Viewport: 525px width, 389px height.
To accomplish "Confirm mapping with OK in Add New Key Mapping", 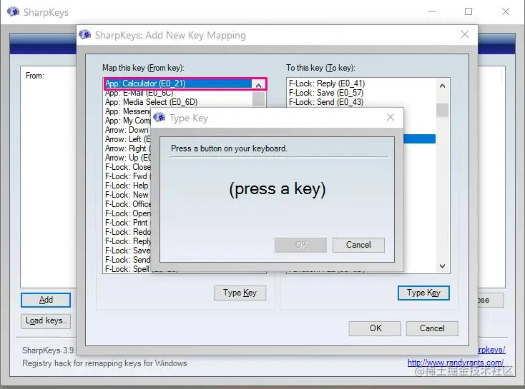I will 375,328.
